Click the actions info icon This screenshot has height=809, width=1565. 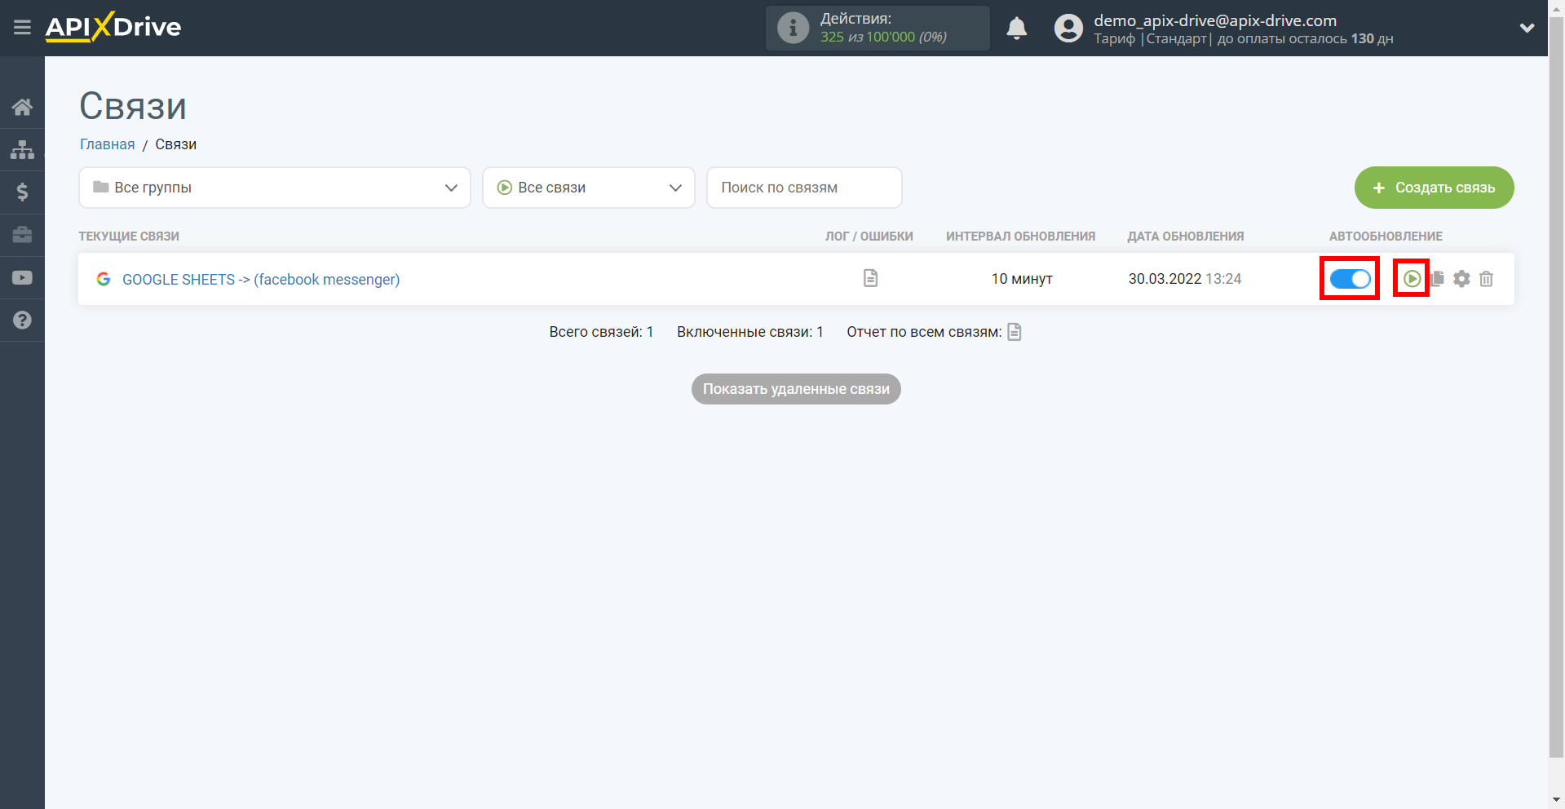coord(793,28)
